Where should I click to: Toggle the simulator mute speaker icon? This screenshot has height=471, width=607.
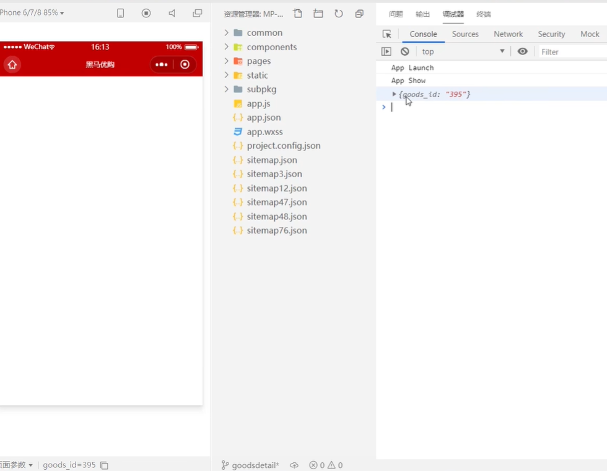click(172, 13)
